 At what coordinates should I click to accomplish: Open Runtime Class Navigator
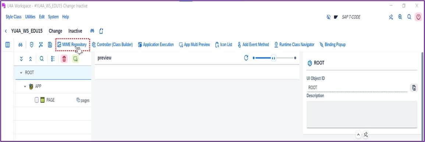294,45
